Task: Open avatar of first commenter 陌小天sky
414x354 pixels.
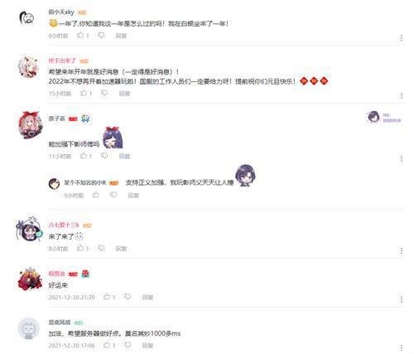Action: (26, 18)
